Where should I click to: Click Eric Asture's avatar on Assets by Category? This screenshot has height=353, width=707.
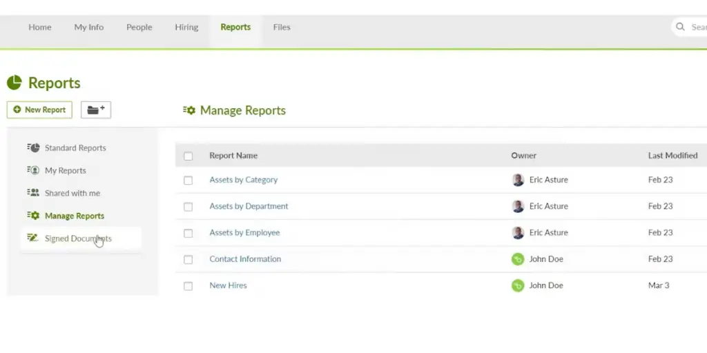(x=518, y=180)
